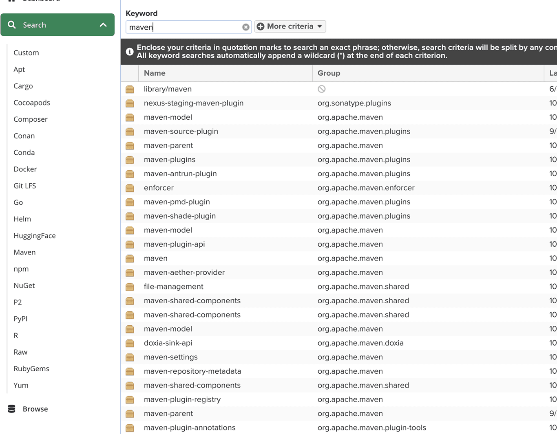Click org.apache.maven.plugin-tools group cell
557x434 pixels.
(x=372, y=427)
